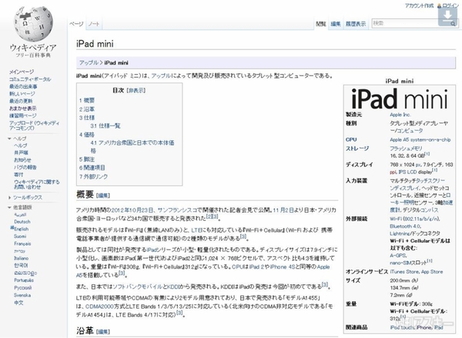
Task: Switch to the Русский language version
Action: 22,288
